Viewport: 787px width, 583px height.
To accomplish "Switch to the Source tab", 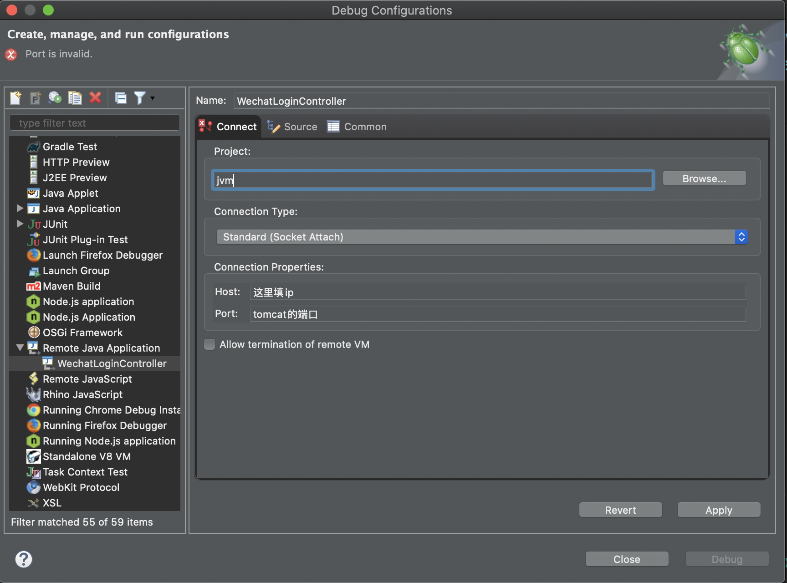I will (292, 127).
